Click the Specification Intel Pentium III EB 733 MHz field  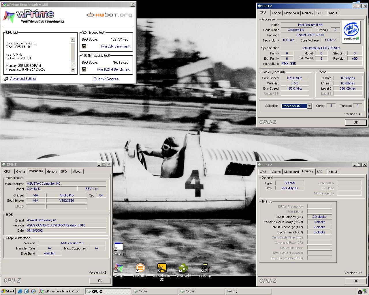click(x=321, y=48)
